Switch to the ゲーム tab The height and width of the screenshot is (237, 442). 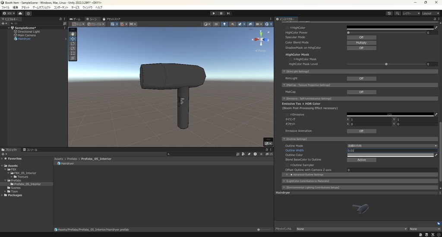(75, 19)
